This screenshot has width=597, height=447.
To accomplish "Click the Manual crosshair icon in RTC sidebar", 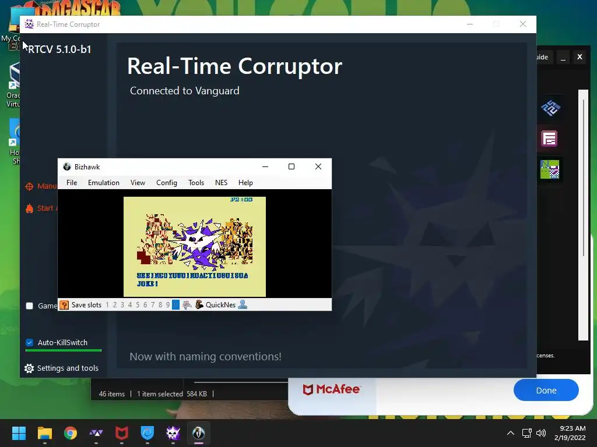I will 29,186.
